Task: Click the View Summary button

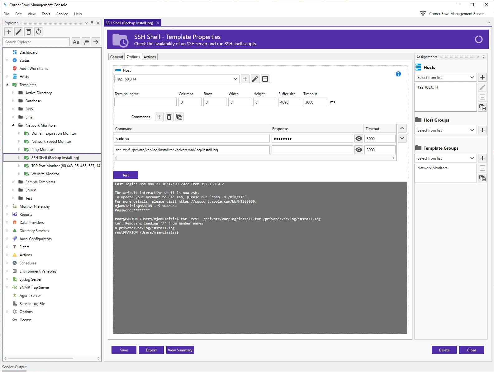Action: pos(180,350)
